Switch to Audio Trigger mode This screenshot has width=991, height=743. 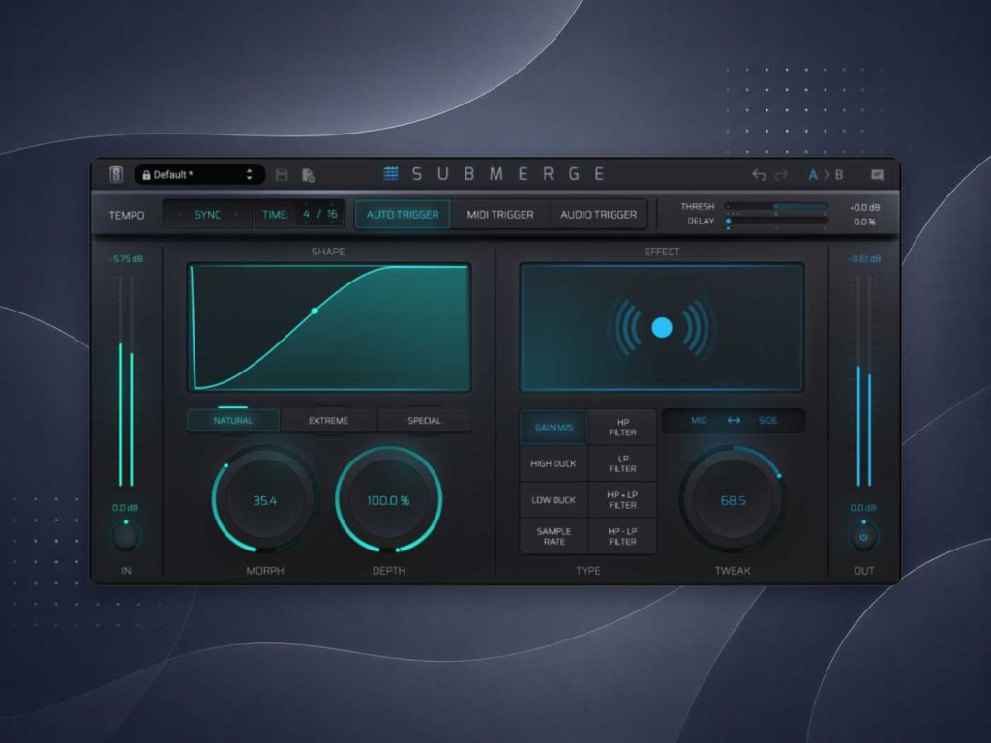click(x=598, y=215)
